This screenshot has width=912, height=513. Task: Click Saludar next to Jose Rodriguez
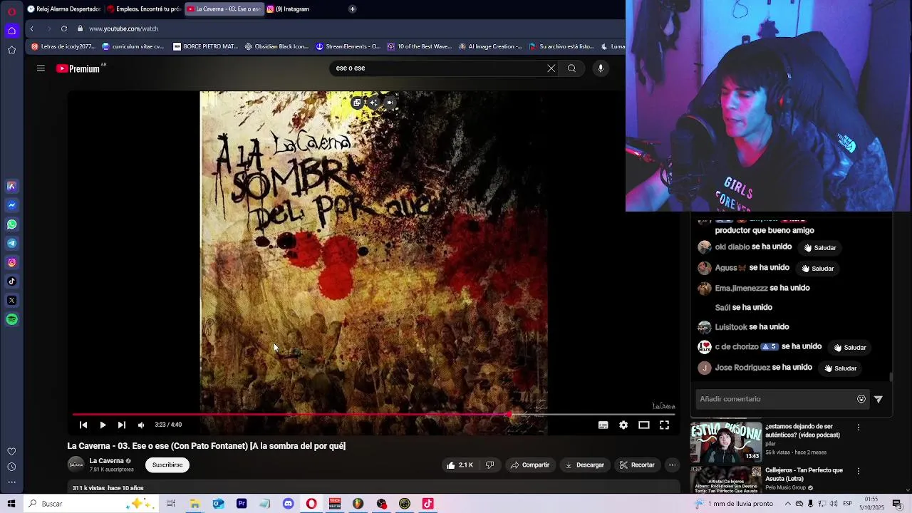point(840,368)
